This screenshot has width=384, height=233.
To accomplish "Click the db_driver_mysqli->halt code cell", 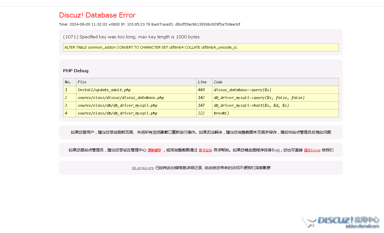I will (251, 106).
